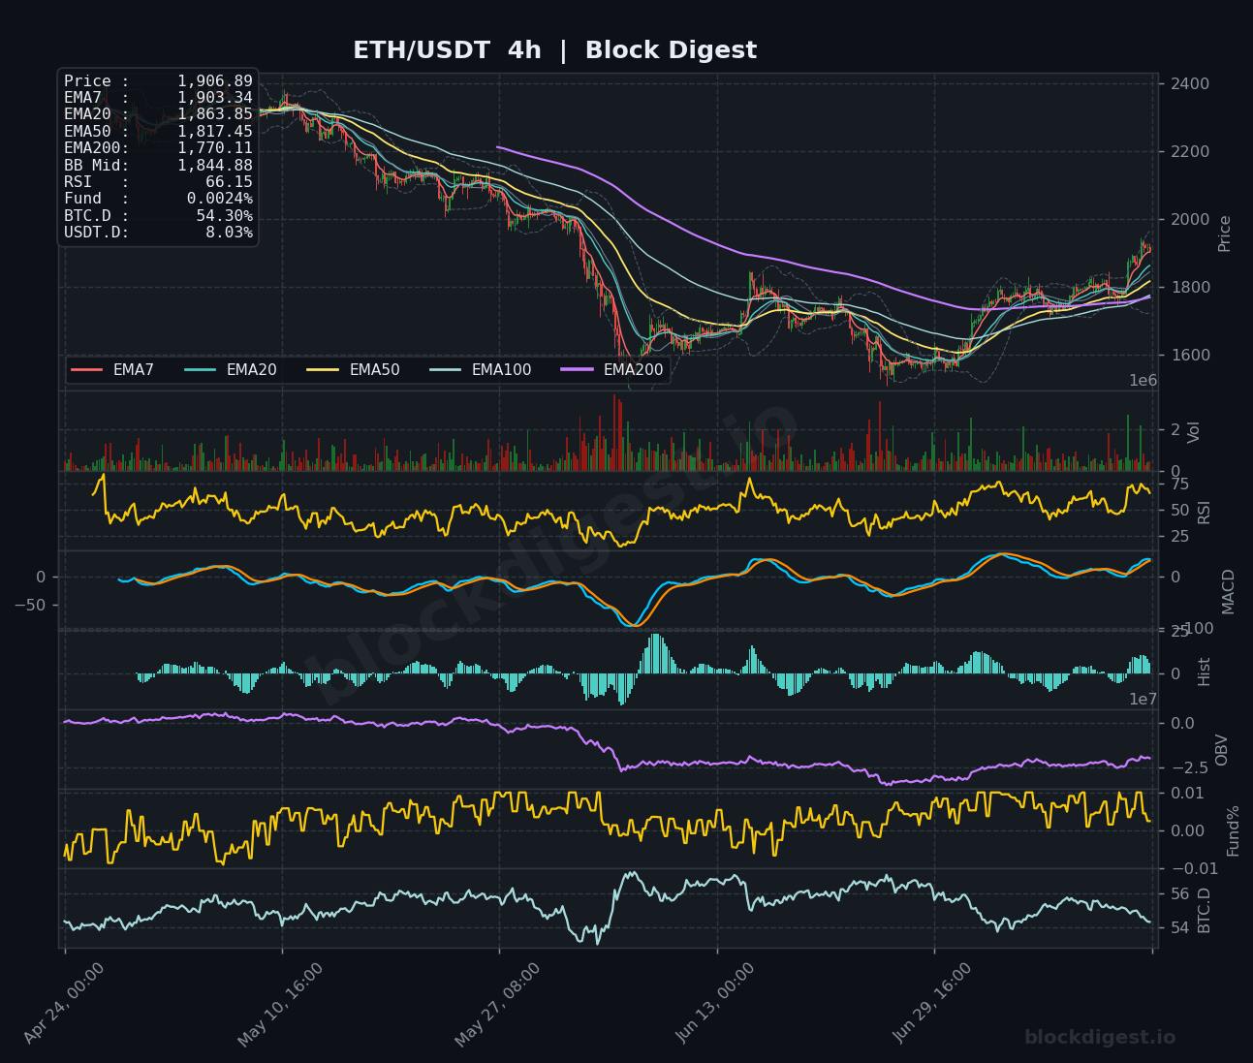This screenshot has height=1063, width=1253.
Task: Click the MACD panel axis label
Action: coord(1228,591)
